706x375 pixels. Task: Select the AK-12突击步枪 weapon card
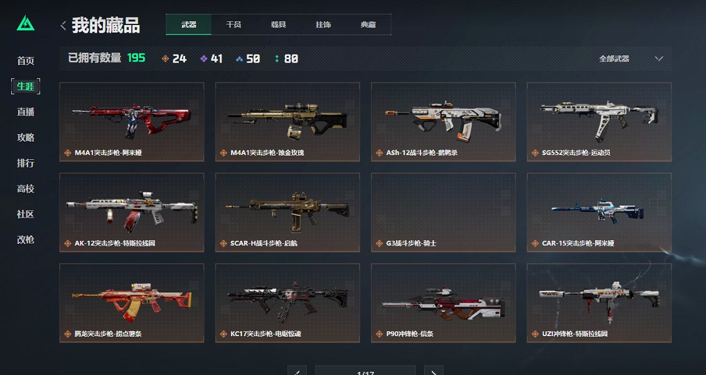(132, 213)
